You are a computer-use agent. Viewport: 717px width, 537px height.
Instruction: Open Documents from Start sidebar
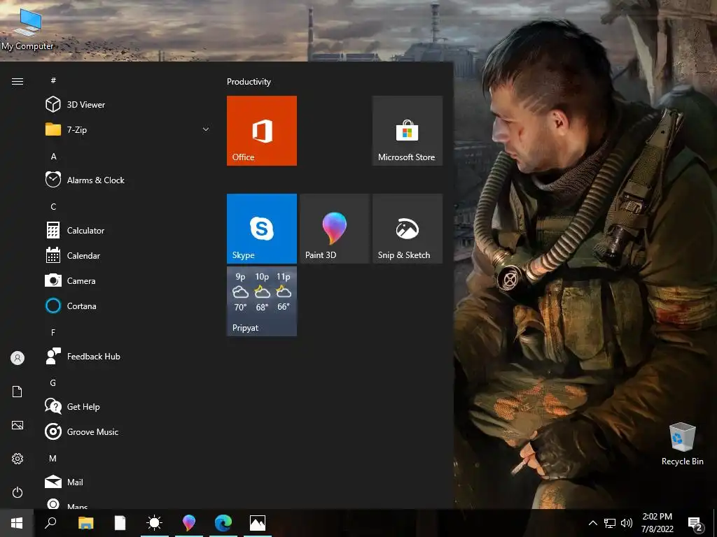pos(18,392)
